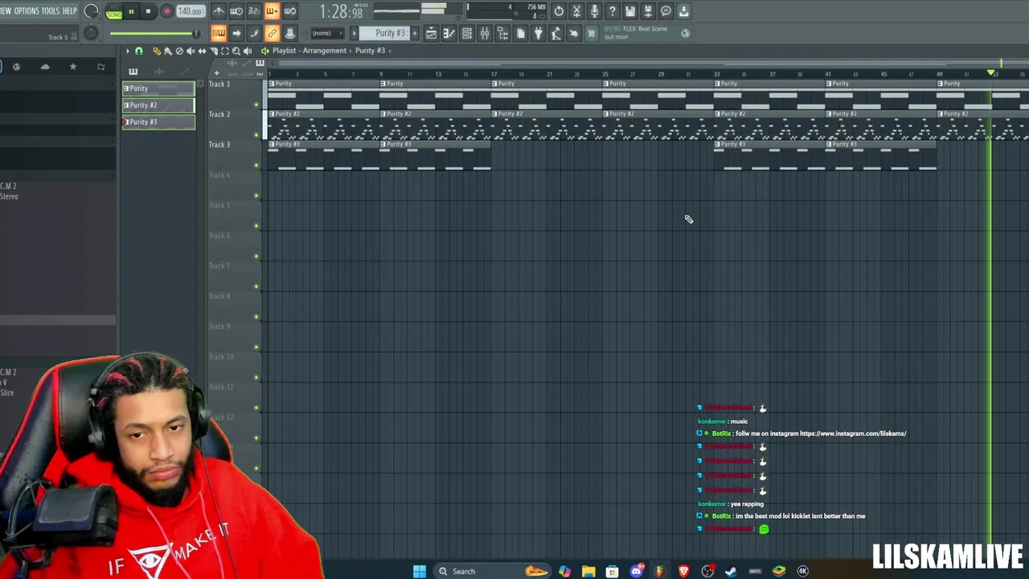The image size is (1029, 579).
Task: Toggle blend recording overdub icon
Action: [x=272, y=11]
